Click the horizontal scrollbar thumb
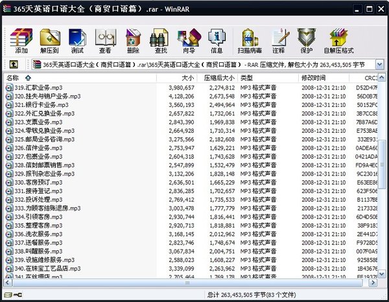Screen dimensions: 389x302 click(x=187, y=283)
